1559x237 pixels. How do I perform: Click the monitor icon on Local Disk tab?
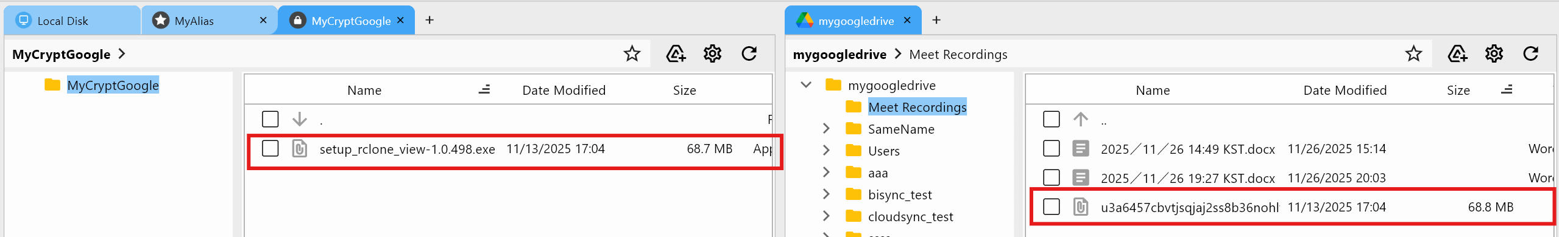click(23, 21)
